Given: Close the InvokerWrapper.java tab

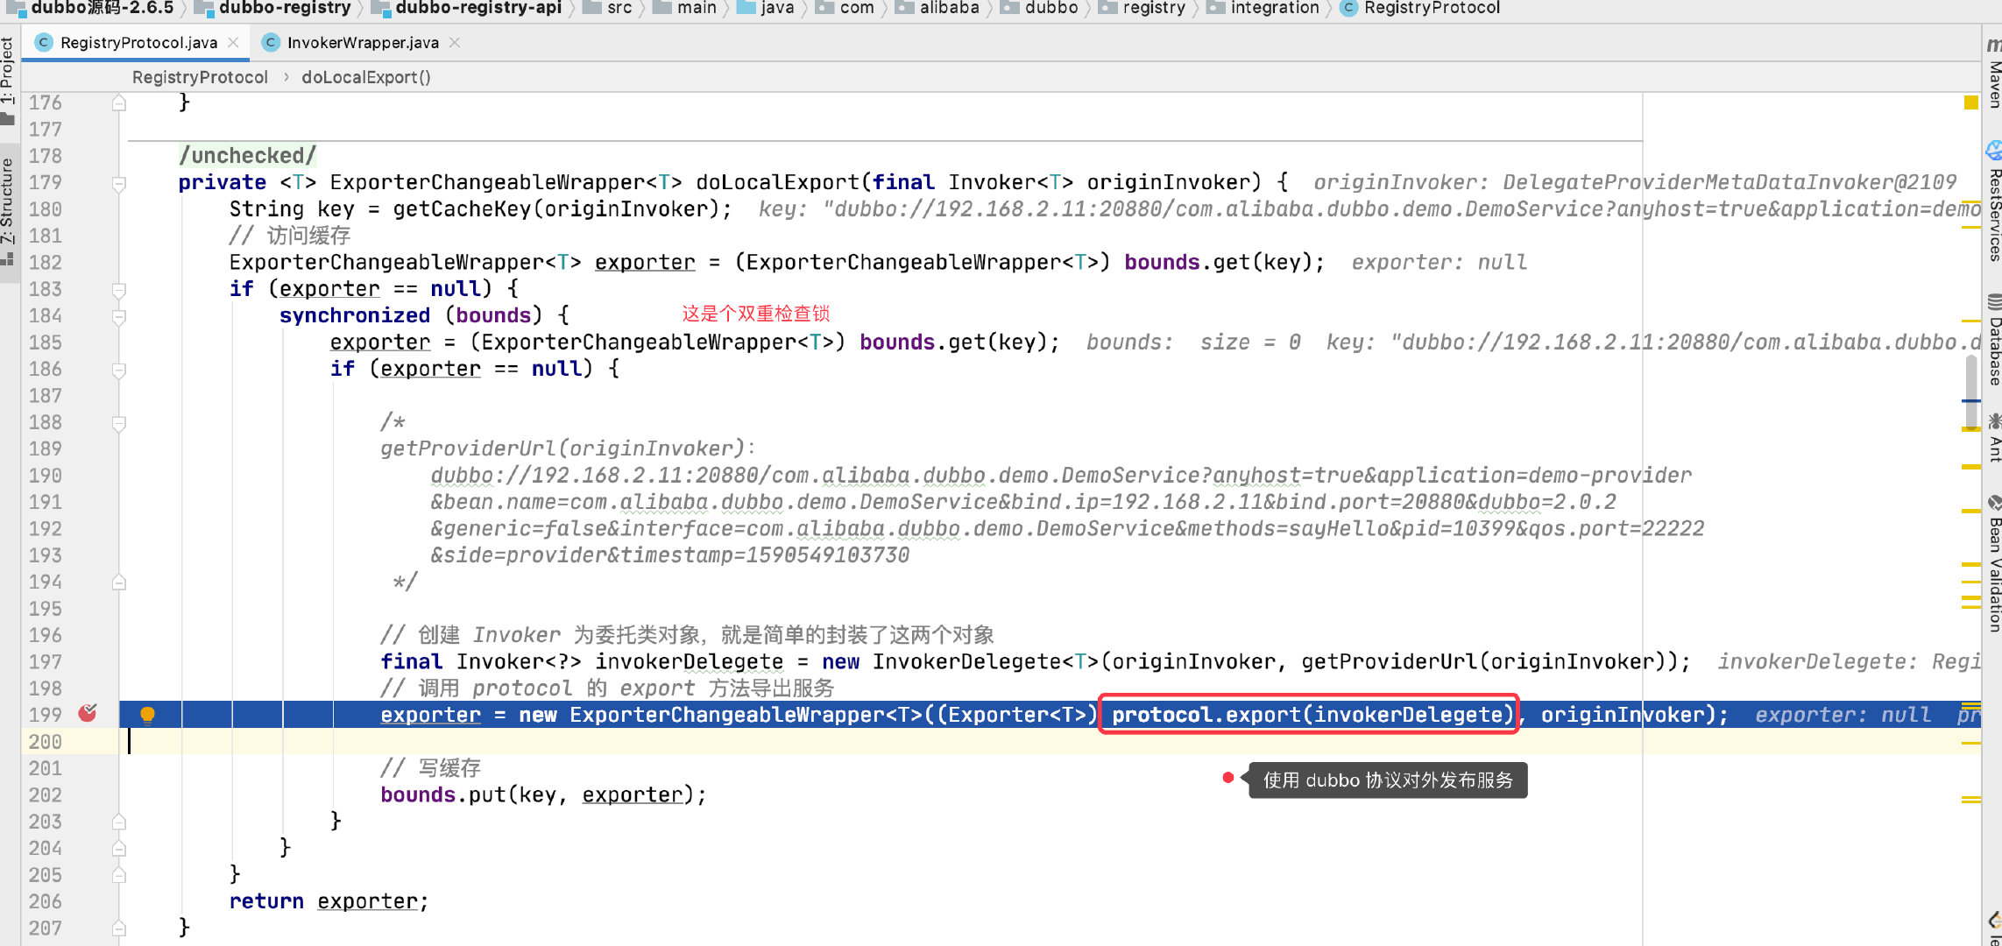Looking at the screenshot, I should tap(455, 42).
